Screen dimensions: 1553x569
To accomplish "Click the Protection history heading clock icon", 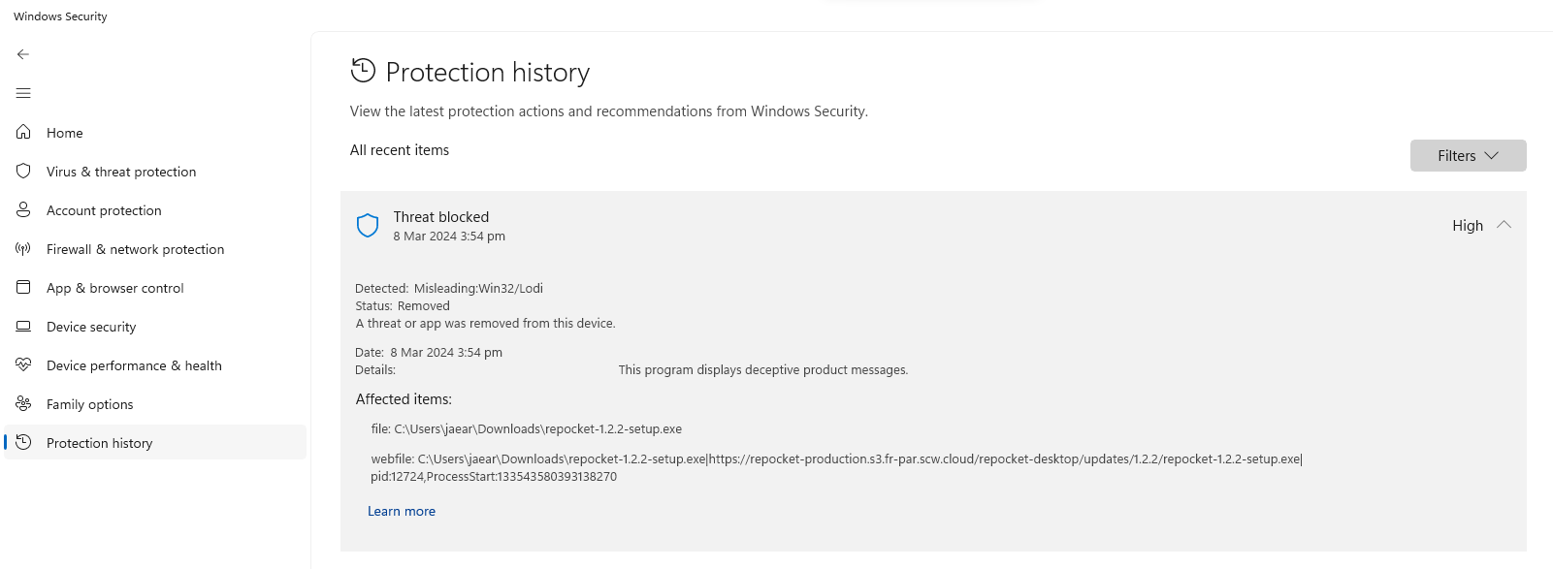I will pyautogui.click(x=363, y=71).
